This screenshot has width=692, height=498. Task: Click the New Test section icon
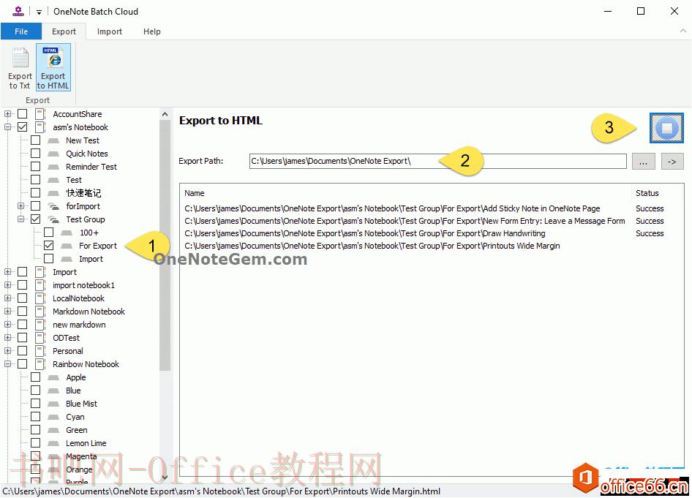click(x=53, y=140)
